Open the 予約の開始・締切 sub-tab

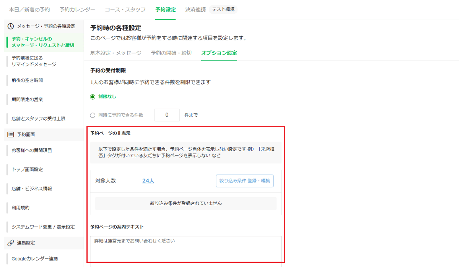[171, 53]
